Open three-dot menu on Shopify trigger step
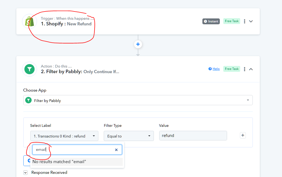282x177 pixels. click(x=244, y=21)
